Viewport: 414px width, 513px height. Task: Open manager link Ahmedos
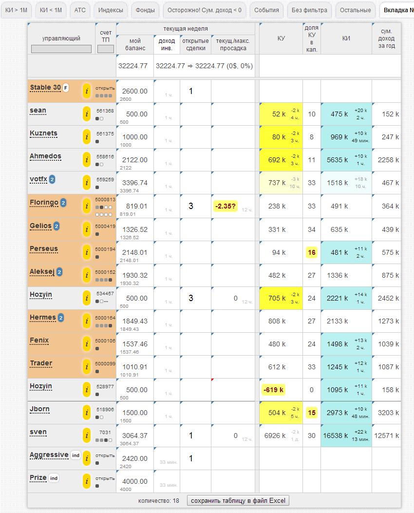point(45,156)
